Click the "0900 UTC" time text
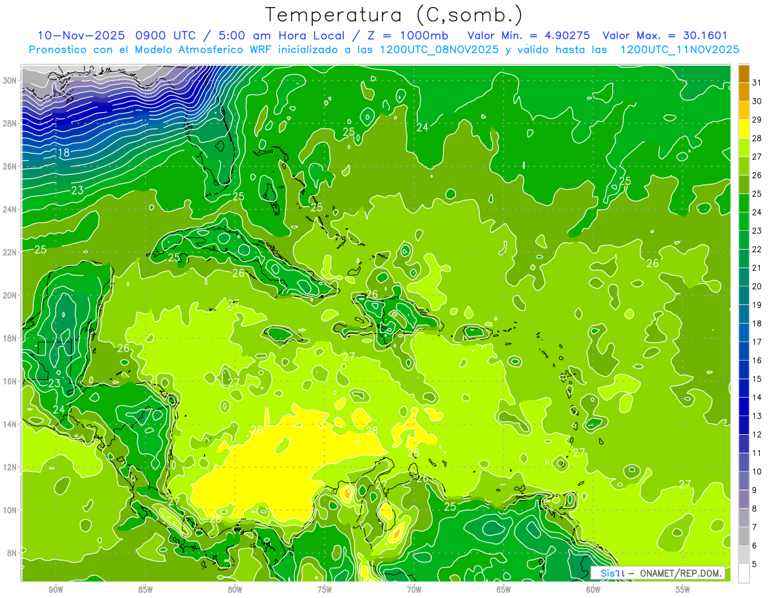The width and height of the screenshot is (774, 598). (x=167, y=35)
